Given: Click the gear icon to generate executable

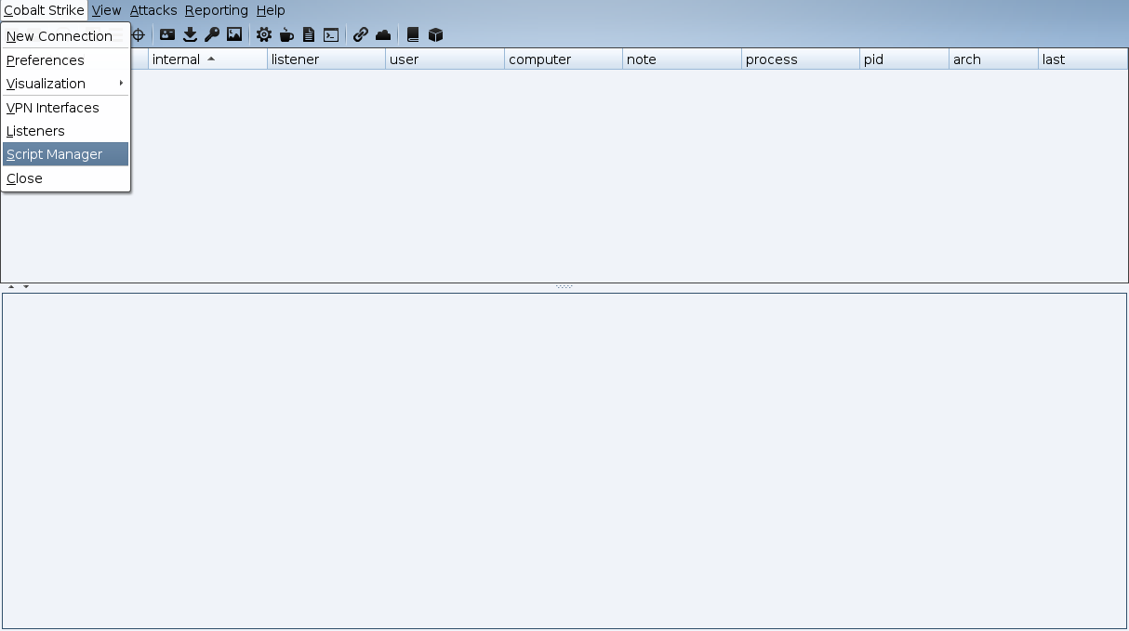Looking at the screenshot, I should click(x=264, y=35).
